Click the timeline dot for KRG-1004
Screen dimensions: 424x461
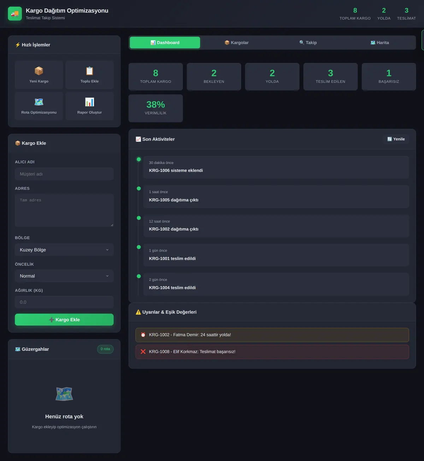pyautogui.click(x=139, y=276)
